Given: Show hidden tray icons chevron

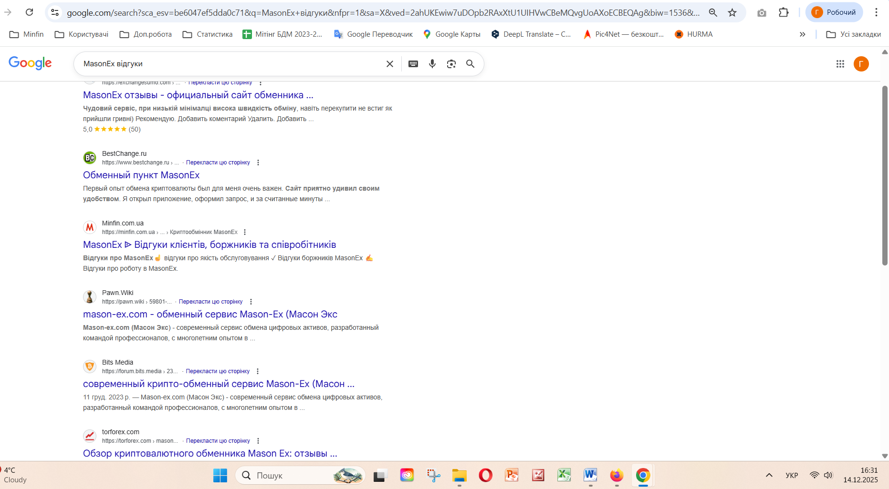Looking at the screenshot, I should [x=769, y=475].
